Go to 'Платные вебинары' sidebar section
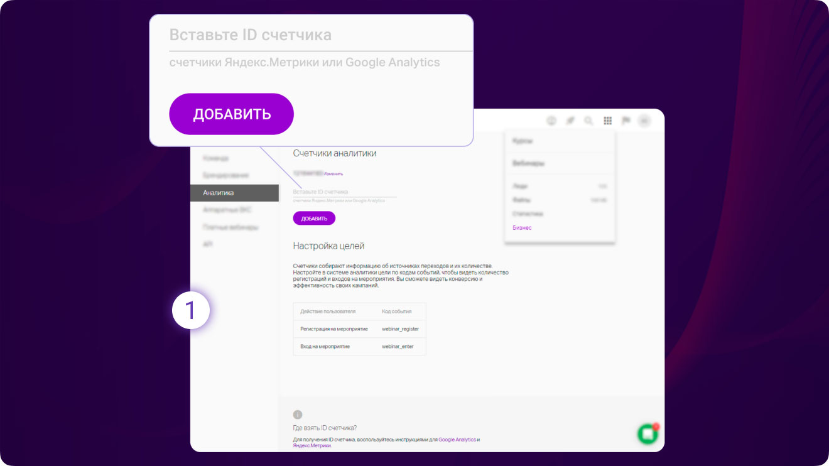Screen dimensions: 829x466 pos(230,227)
